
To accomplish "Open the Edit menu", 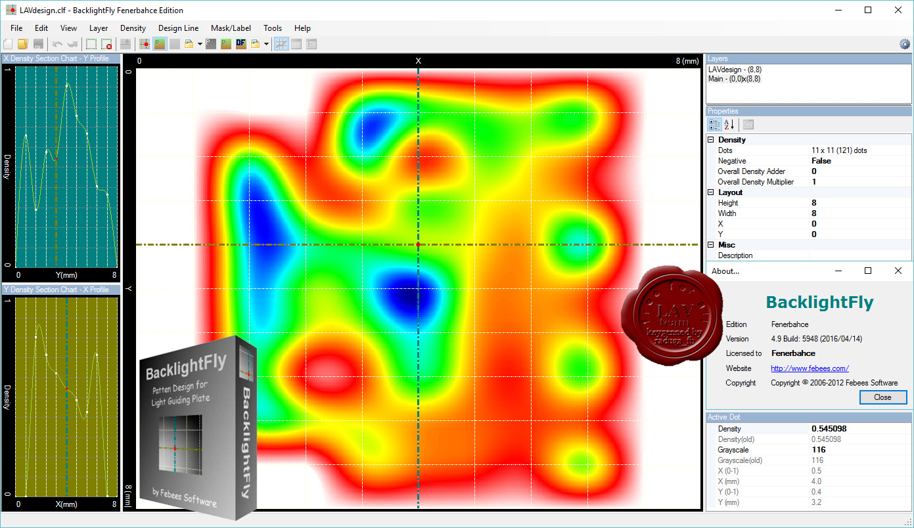I will click(x=41, y=28).
